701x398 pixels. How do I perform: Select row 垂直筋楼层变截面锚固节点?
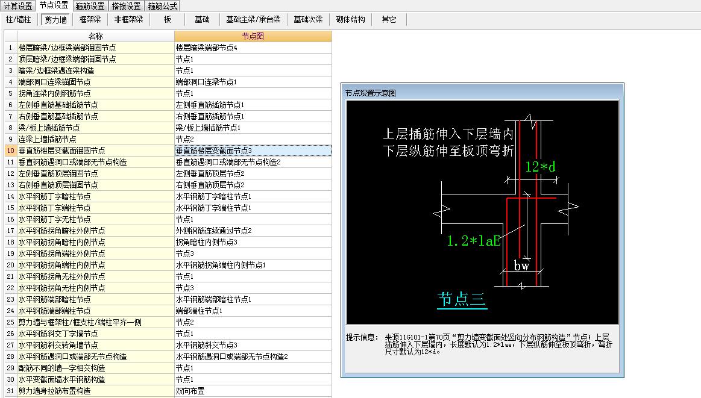click(x=96, y=151)
